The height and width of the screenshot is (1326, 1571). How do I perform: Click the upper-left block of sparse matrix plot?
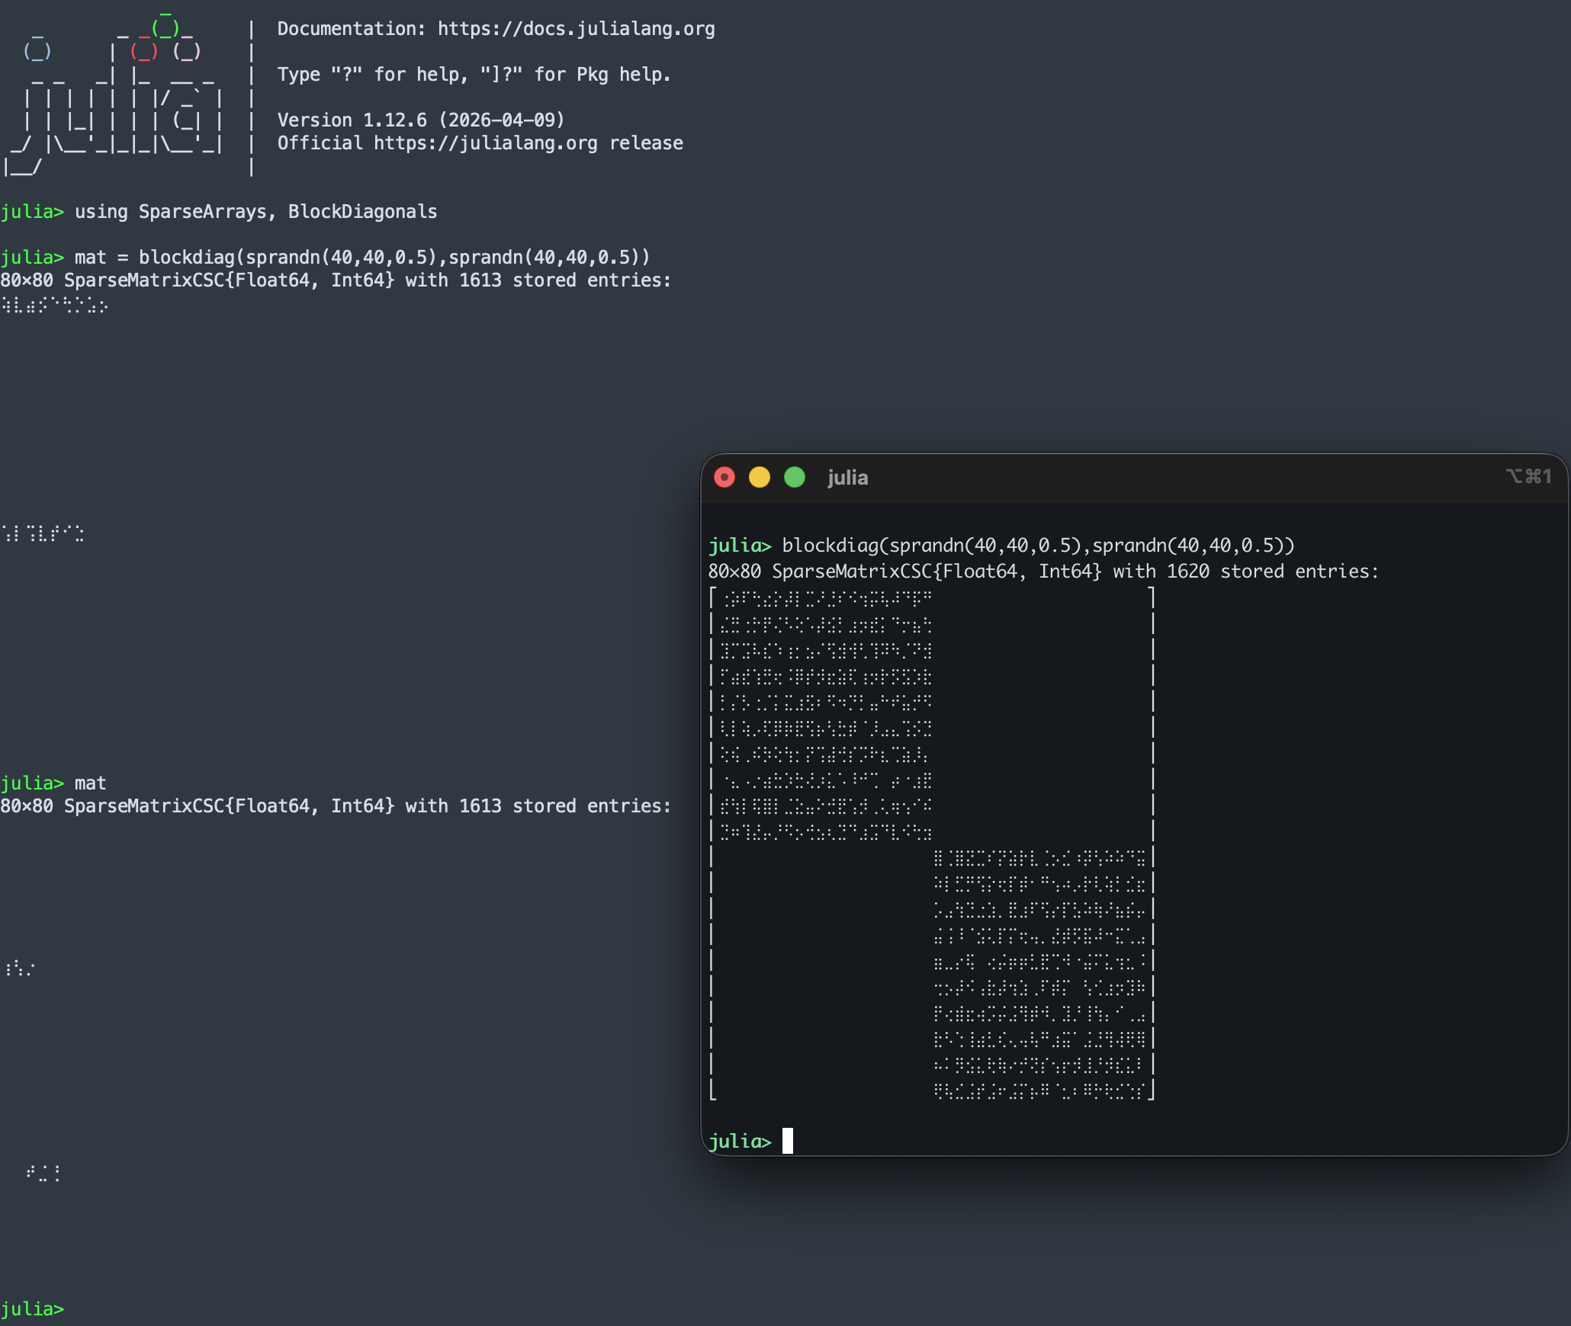click(x=826, y=714)
